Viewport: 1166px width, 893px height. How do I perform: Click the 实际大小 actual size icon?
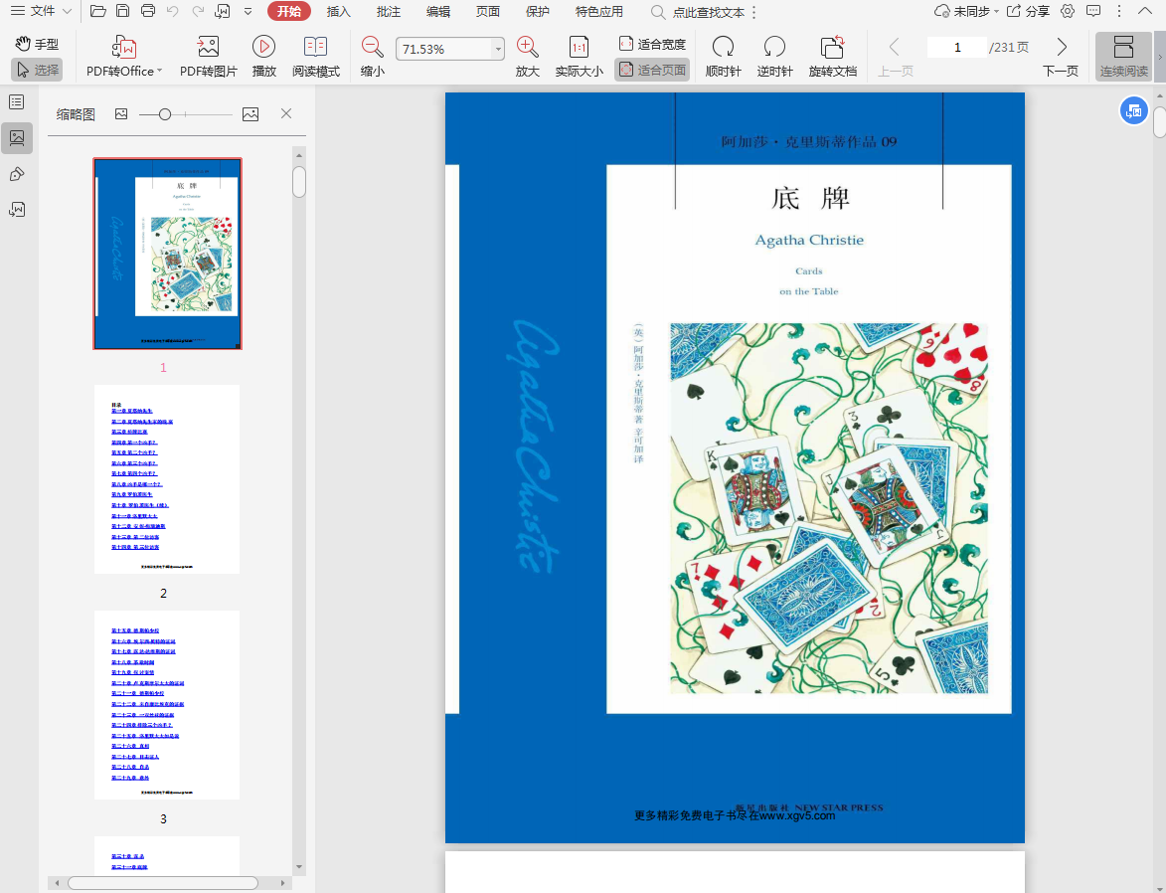[x=579, y=47]
